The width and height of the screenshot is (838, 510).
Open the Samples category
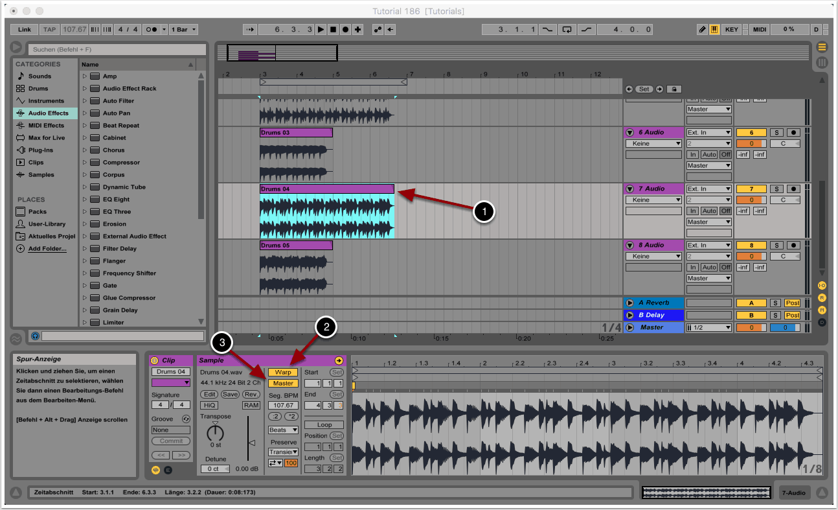click(41, 175)
